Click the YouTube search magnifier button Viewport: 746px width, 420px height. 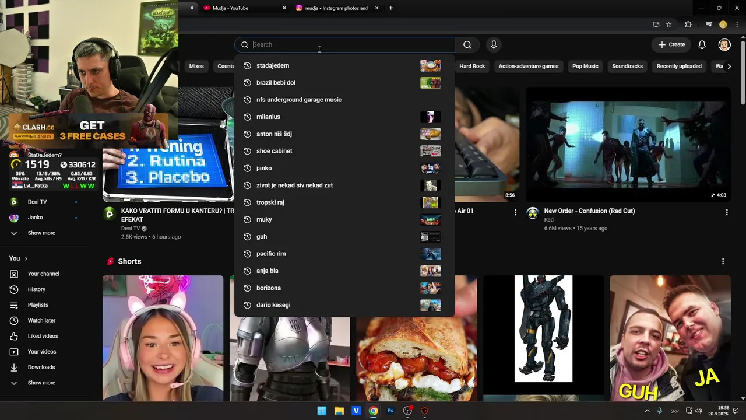pyautogui.click(x=467, y=44)
